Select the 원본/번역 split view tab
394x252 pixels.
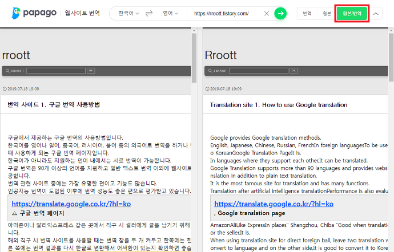tap(352, 13)
